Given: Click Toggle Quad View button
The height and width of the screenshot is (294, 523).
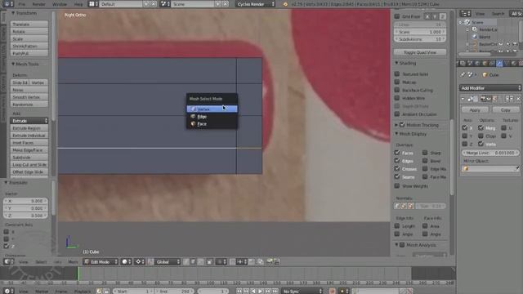Looking at the screenshot, I should tap(420, 52).
